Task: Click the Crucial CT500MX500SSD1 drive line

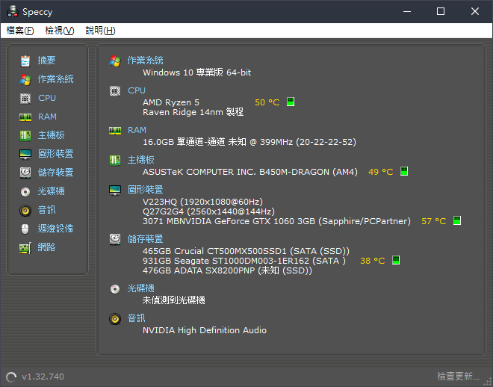Action: point(246,251)
